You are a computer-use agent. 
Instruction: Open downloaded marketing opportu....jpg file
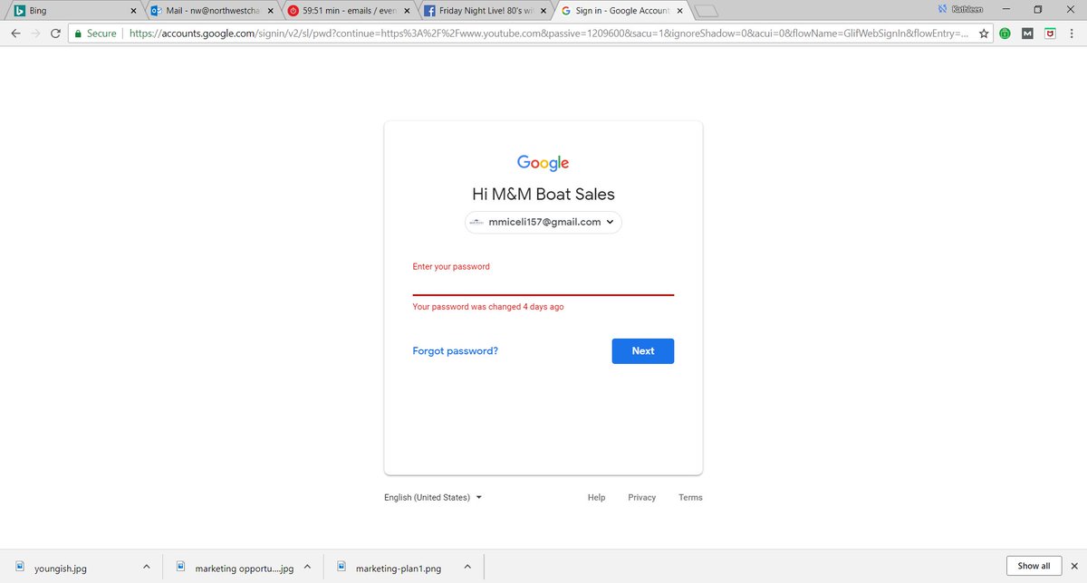(x=236, y=568)
